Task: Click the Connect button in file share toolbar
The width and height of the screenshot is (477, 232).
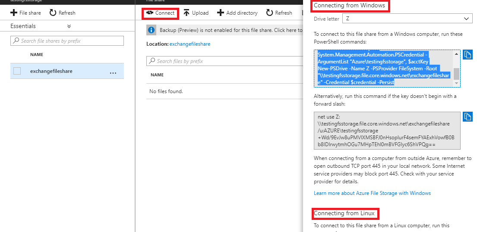Action: [160, 13]
